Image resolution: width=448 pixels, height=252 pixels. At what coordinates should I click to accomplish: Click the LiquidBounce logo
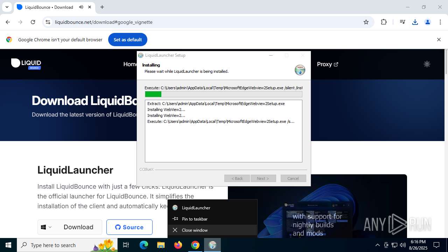point(26,64)
